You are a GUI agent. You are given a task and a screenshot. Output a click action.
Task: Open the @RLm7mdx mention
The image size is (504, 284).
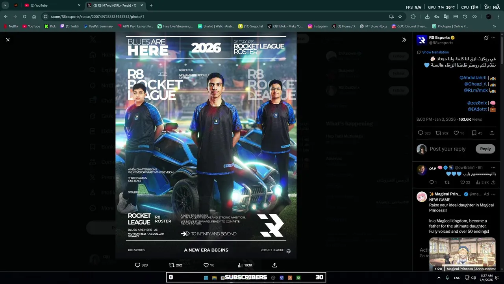tap(476, 90)
